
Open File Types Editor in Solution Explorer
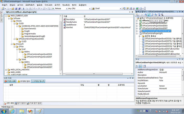(x=152, y=15)
